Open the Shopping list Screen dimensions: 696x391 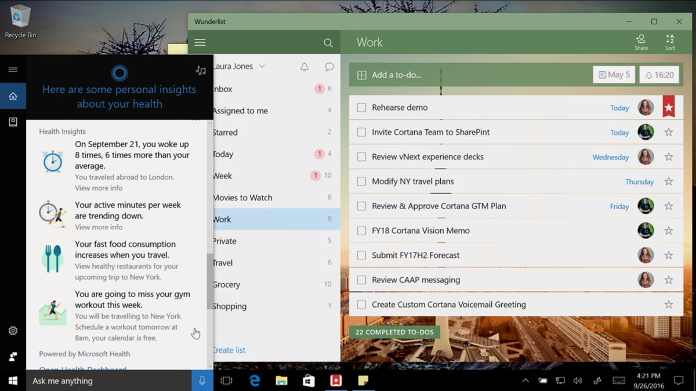click(x=277, y=306)
